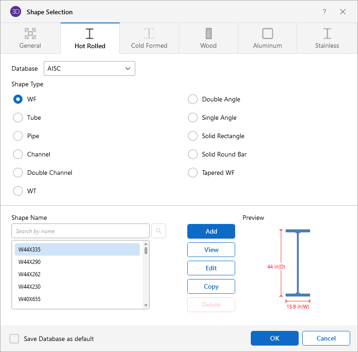The height and width of the screenshot is (352, 358).
Task: Choose the Double Angle radio option
Action: pos(193,99)
